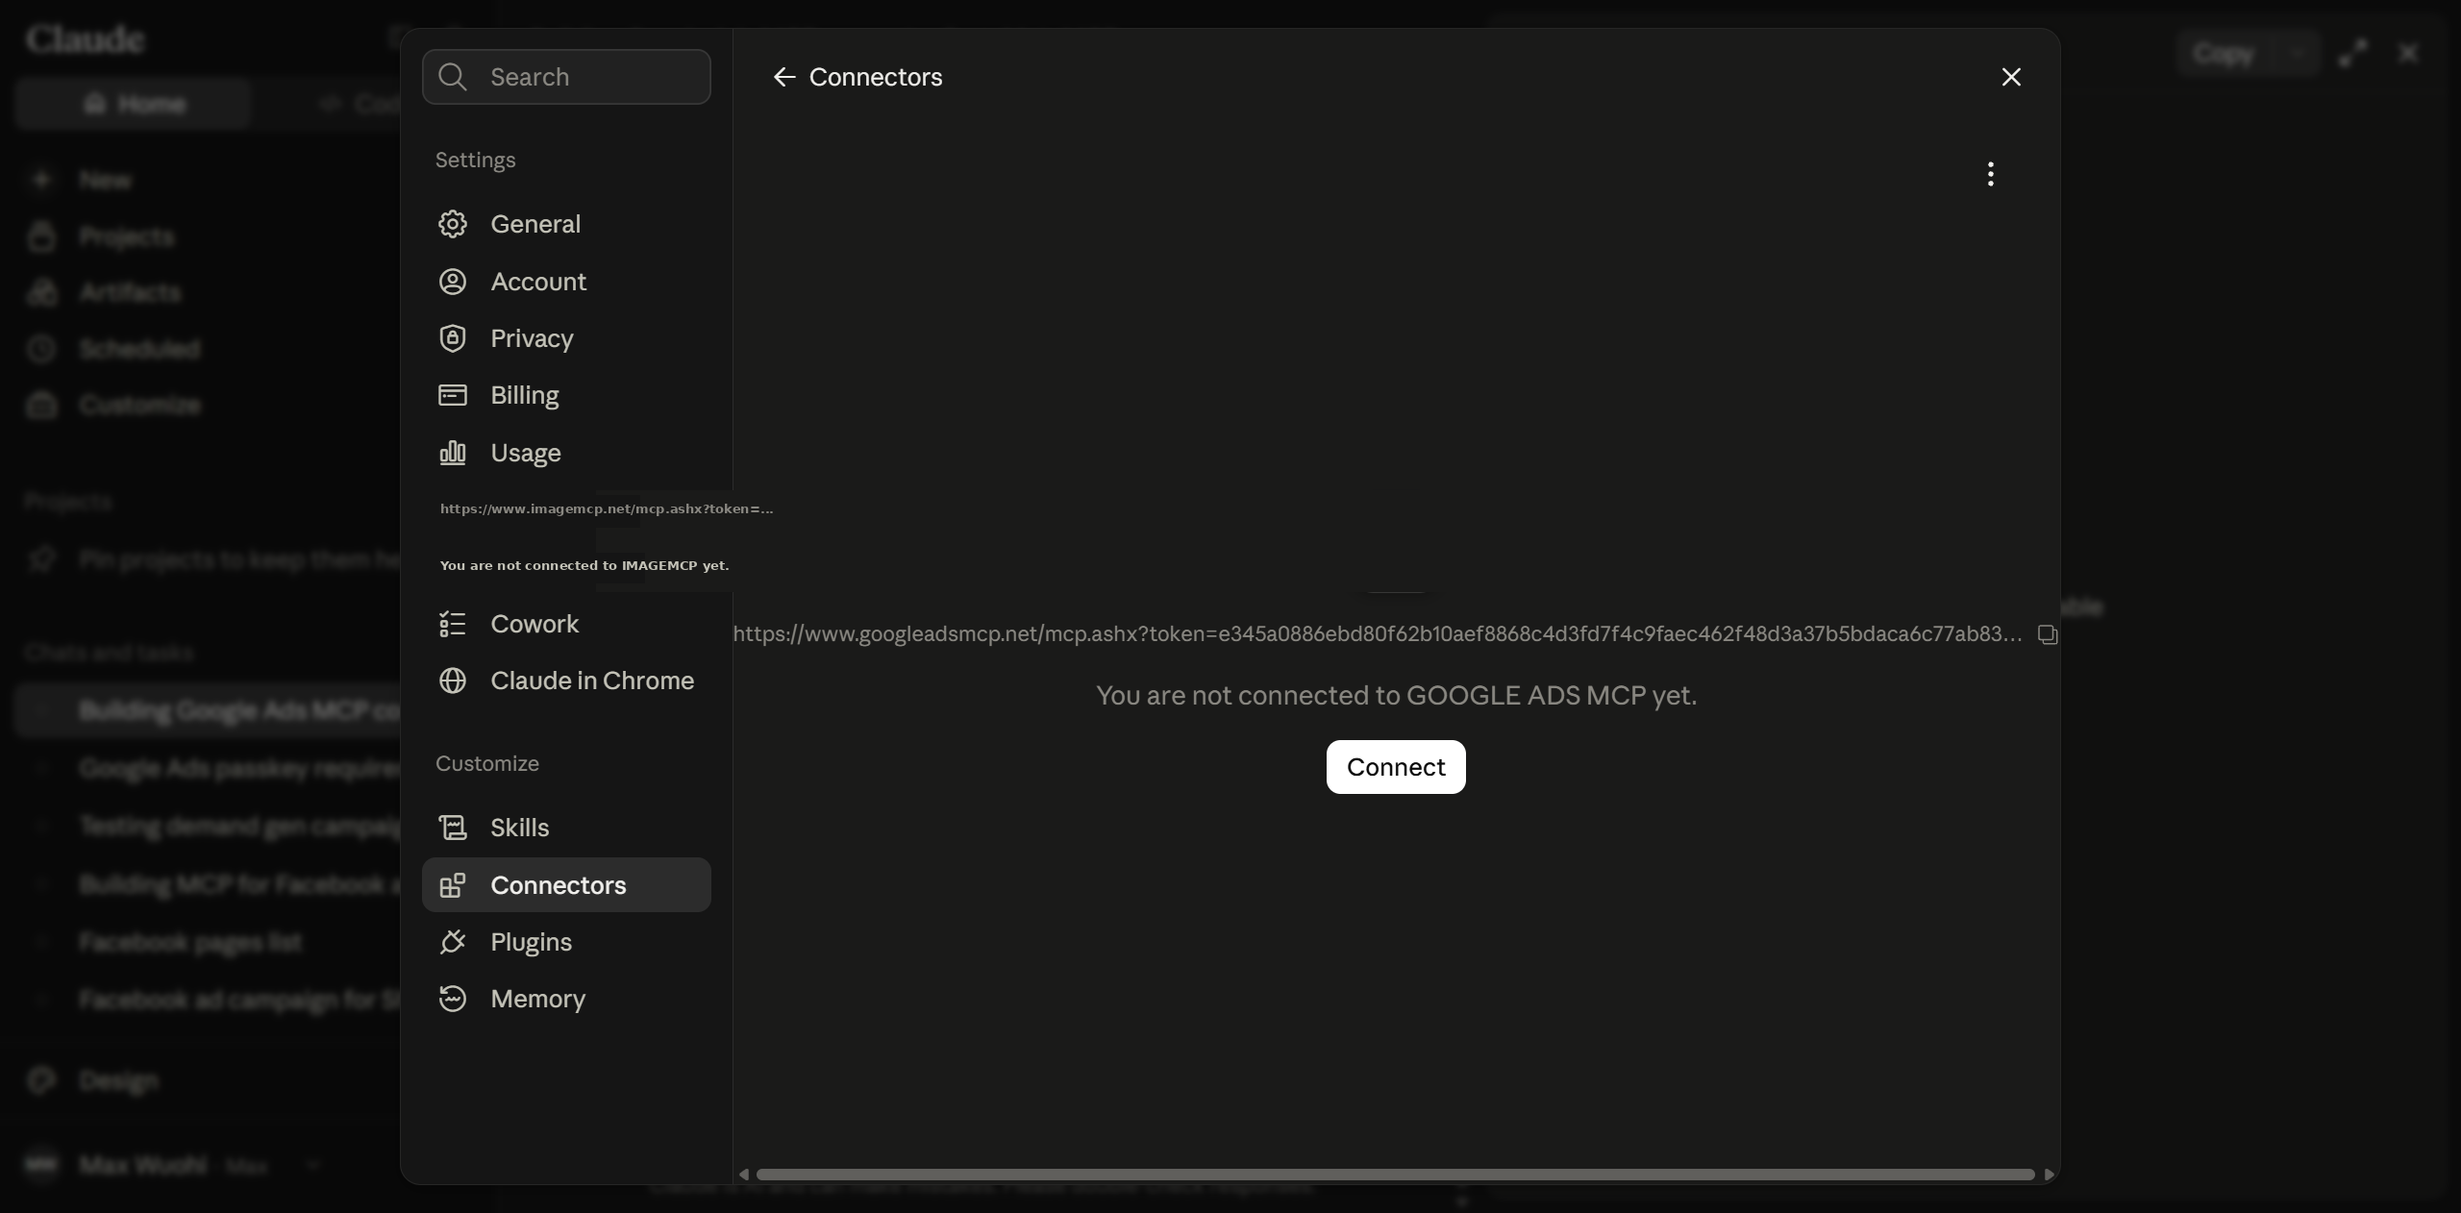This screenshot has width=2461, height=1213.
Task: Click the Account person icon
Action: pyautogui.click(x=453, y=282)
